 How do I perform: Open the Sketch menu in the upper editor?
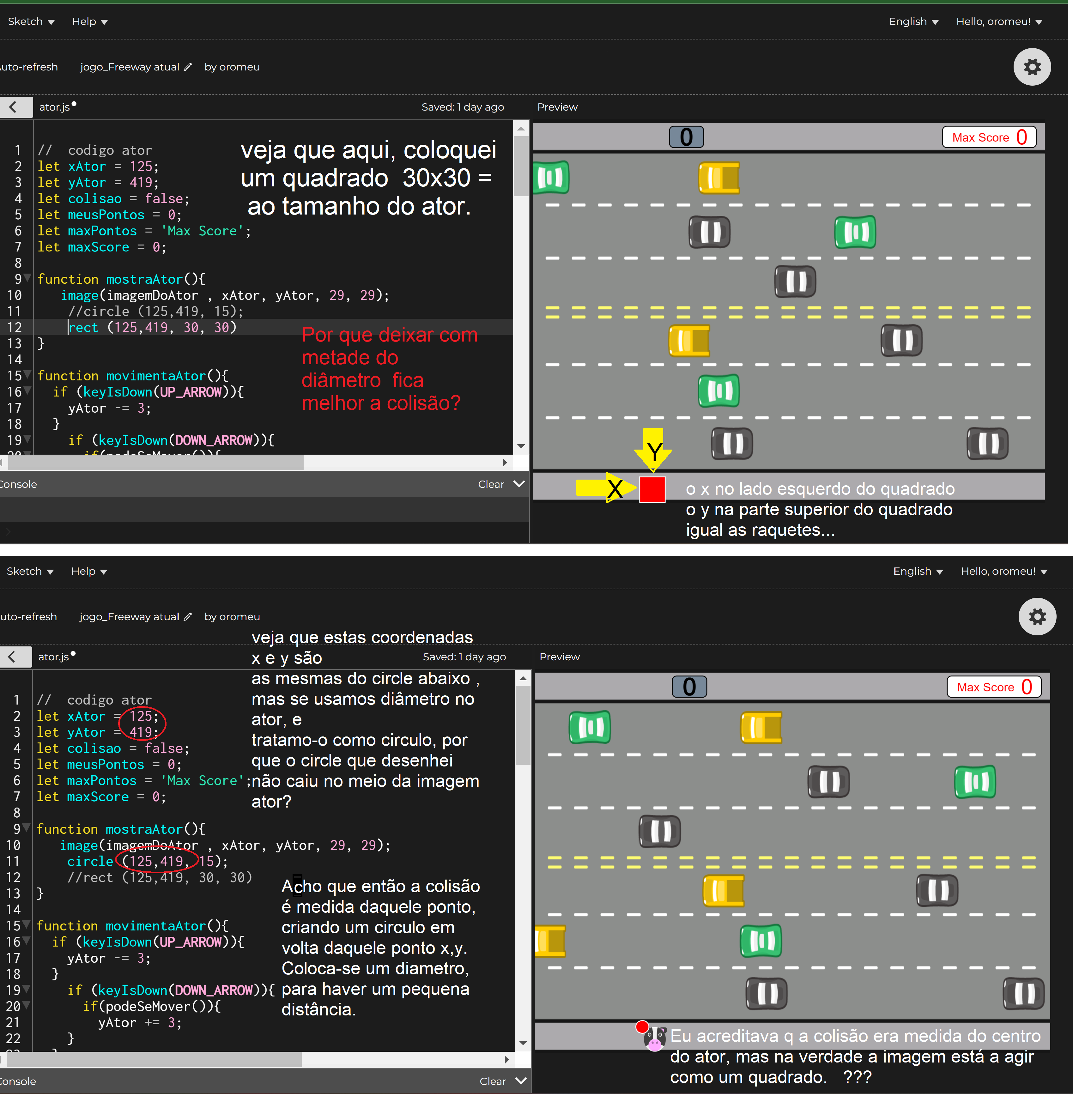point(31,21)
